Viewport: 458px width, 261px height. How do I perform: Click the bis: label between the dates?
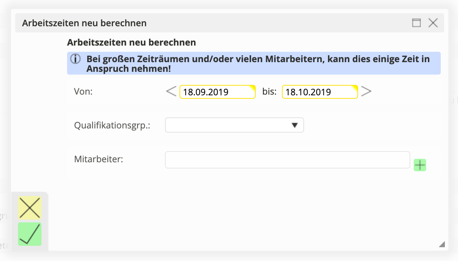click(x=269, y=91)
